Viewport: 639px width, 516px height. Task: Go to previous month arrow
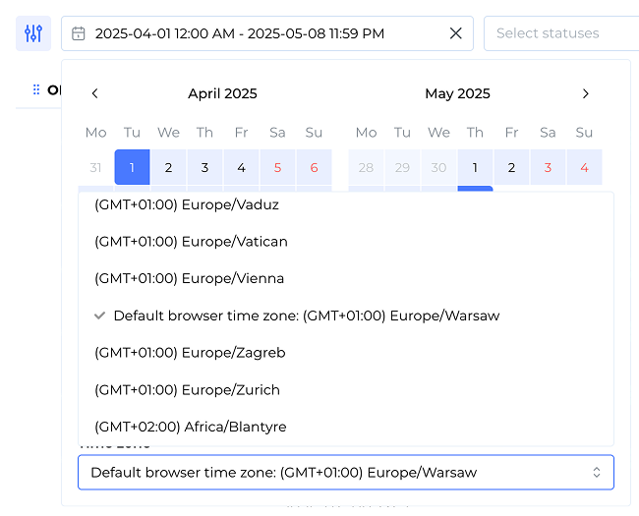[x=94, y=94]
